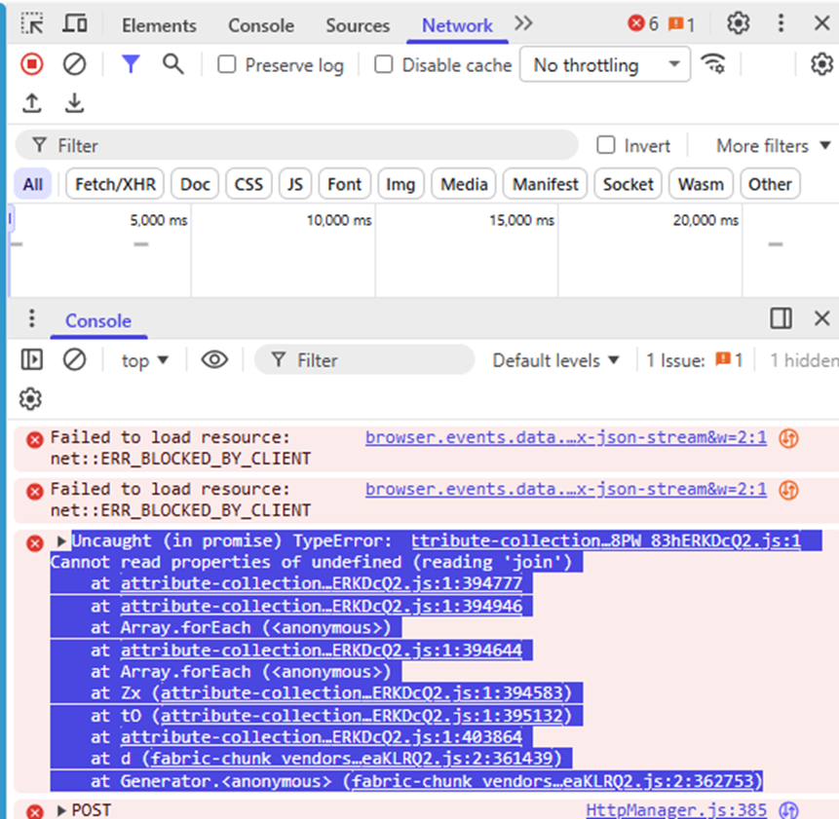Filter by Other requests
The width and height of the screenshot is (839, 819).
click(x=770, y=184)
